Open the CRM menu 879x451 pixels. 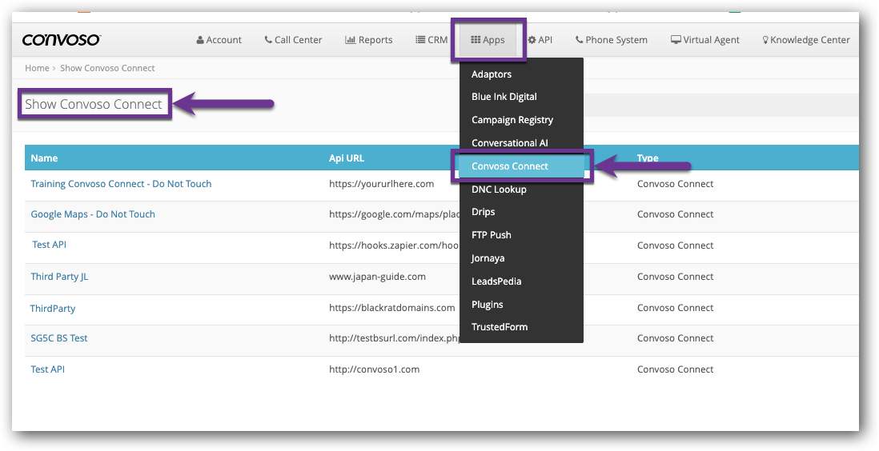[431, 40]
